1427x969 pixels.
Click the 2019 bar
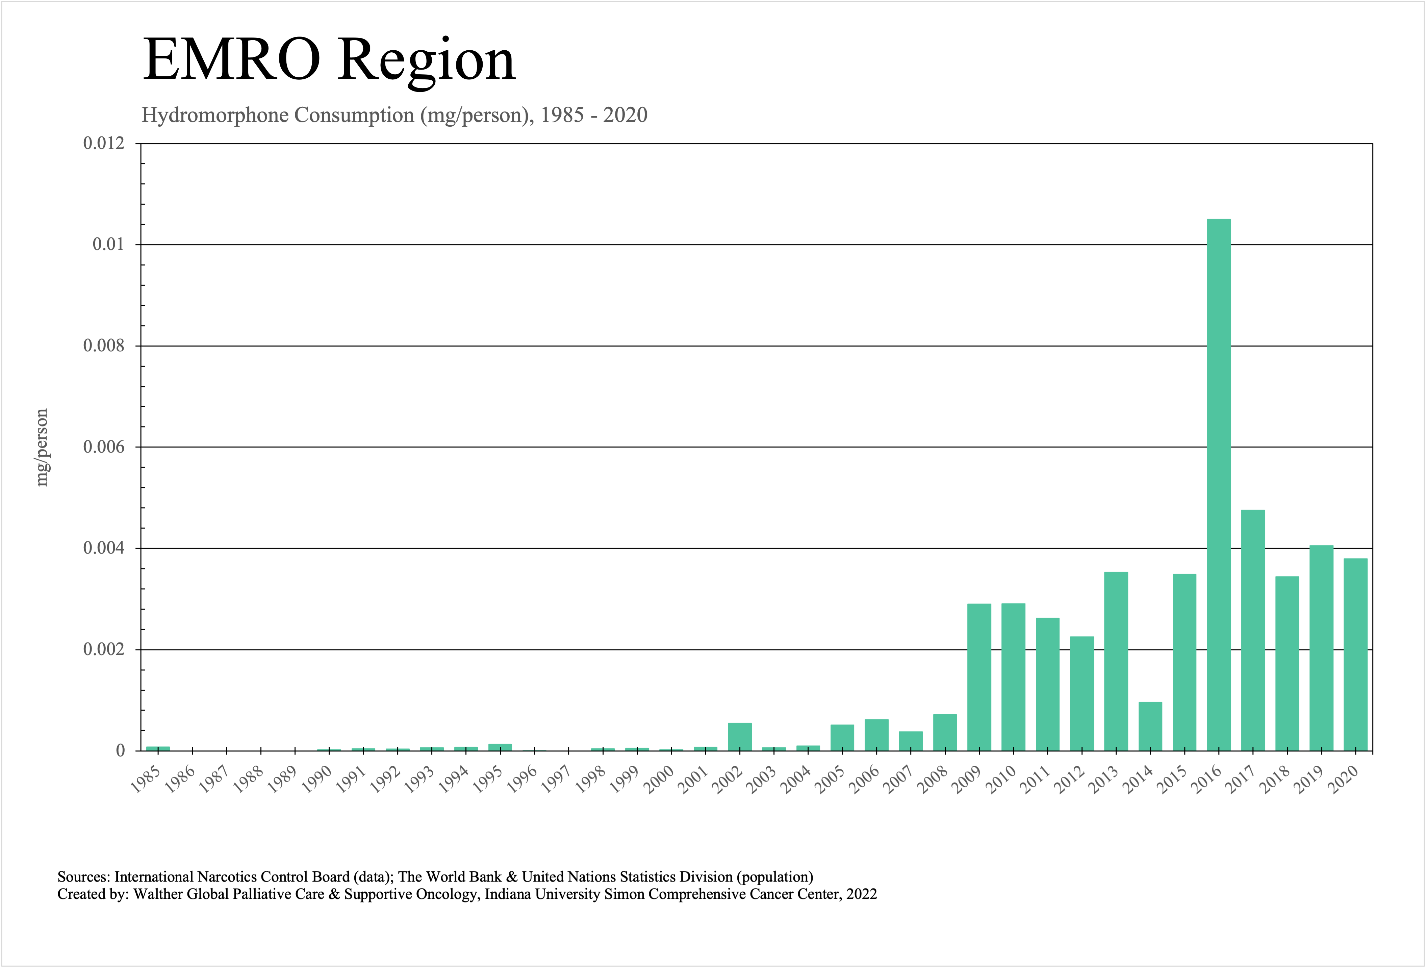click(1321, 648)
